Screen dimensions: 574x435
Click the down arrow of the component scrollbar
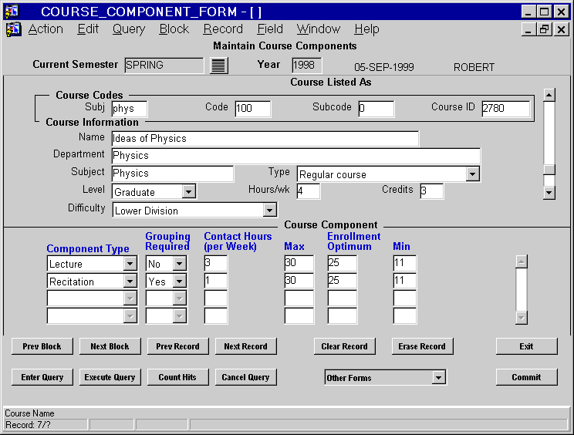pyautogui.click(x=522, y=318)
